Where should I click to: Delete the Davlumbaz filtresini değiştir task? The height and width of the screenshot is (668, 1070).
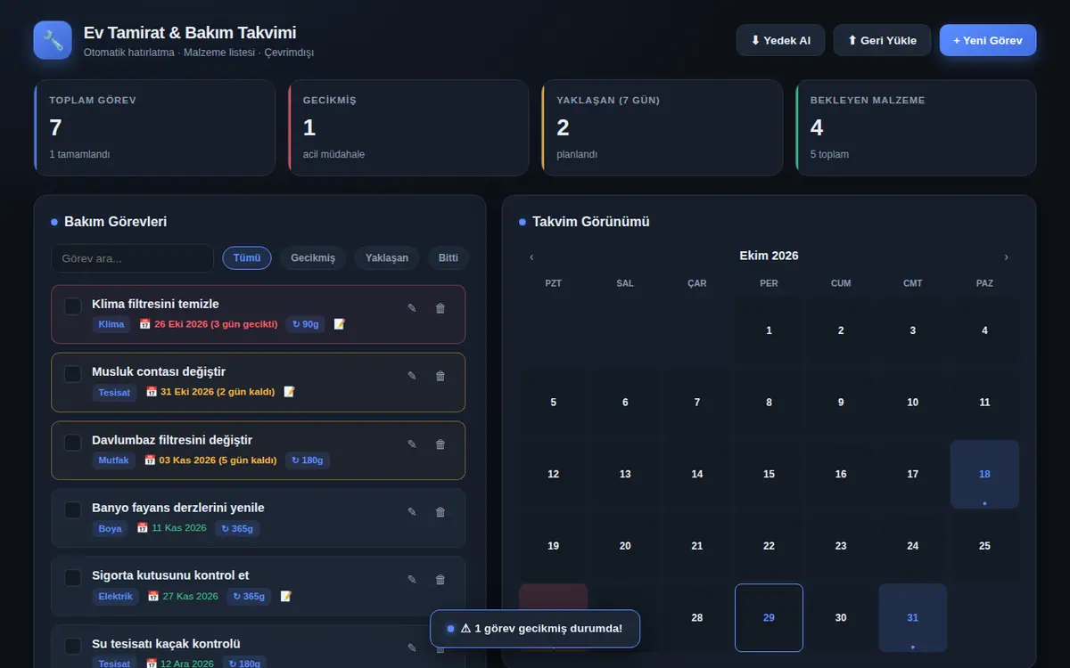pyautogui.click(x=440, y=444)
